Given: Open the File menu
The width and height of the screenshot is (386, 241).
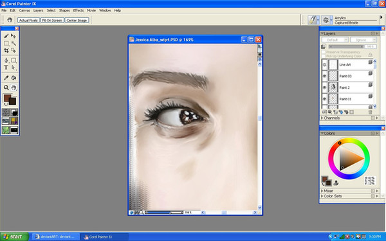Looking at the screenshot, I should (x=4, y=10).
